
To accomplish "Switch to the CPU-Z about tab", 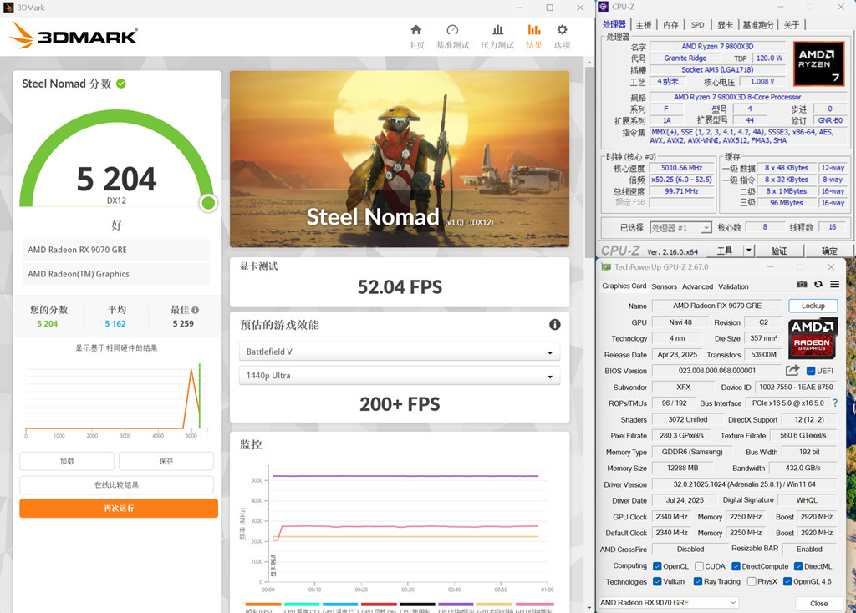I will (x=792, y=24).
